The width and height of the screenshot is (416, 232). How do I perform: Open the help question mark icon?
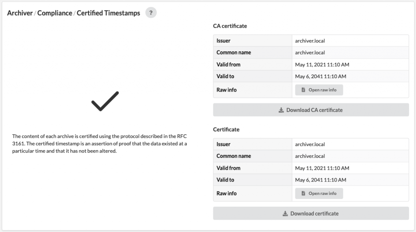[x=151, y=13]
